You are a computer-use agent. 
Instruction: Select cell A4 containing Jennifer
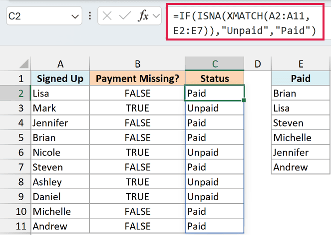[60, 123]
